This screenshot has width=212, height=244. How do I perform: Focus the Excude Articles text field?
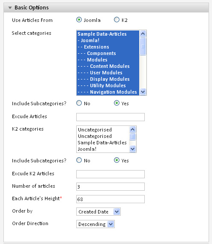tap(110, 117)
